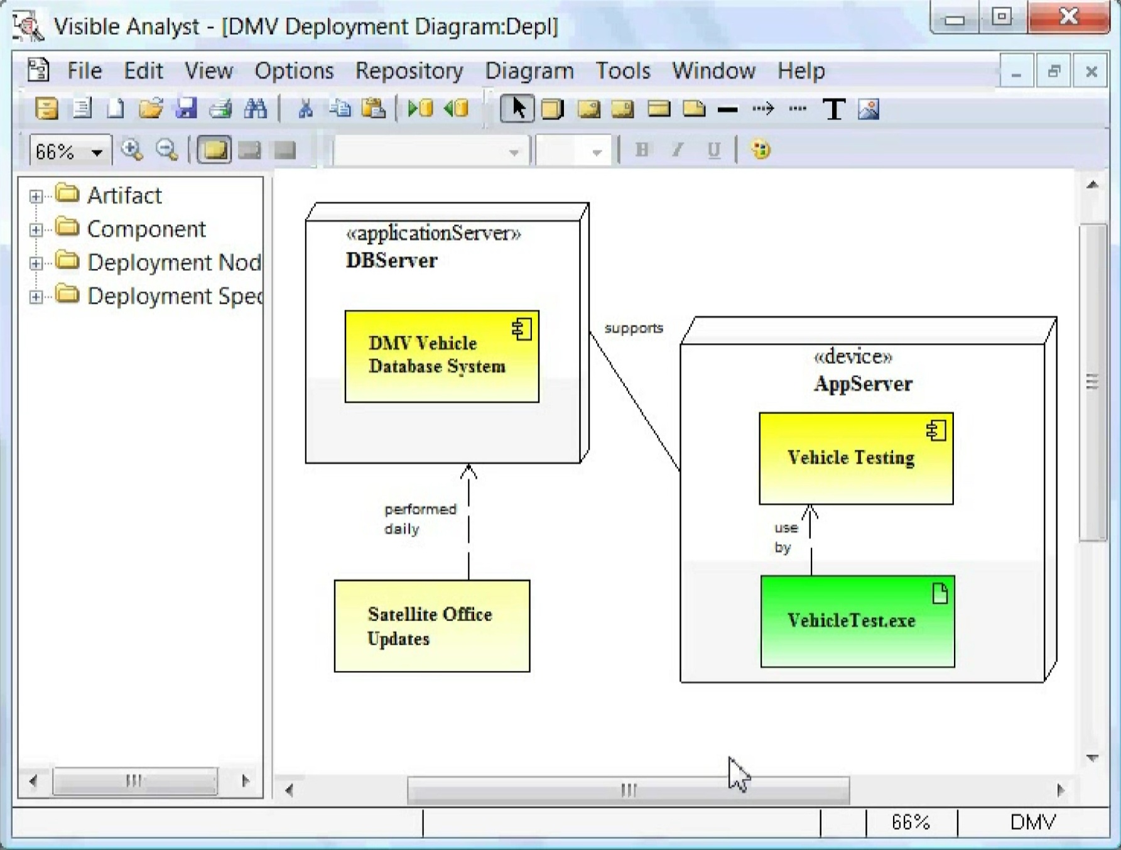This screenshot has width=1121, height=850.
Task: Select the dotted line tool
Action: click(x=798, y=109)
